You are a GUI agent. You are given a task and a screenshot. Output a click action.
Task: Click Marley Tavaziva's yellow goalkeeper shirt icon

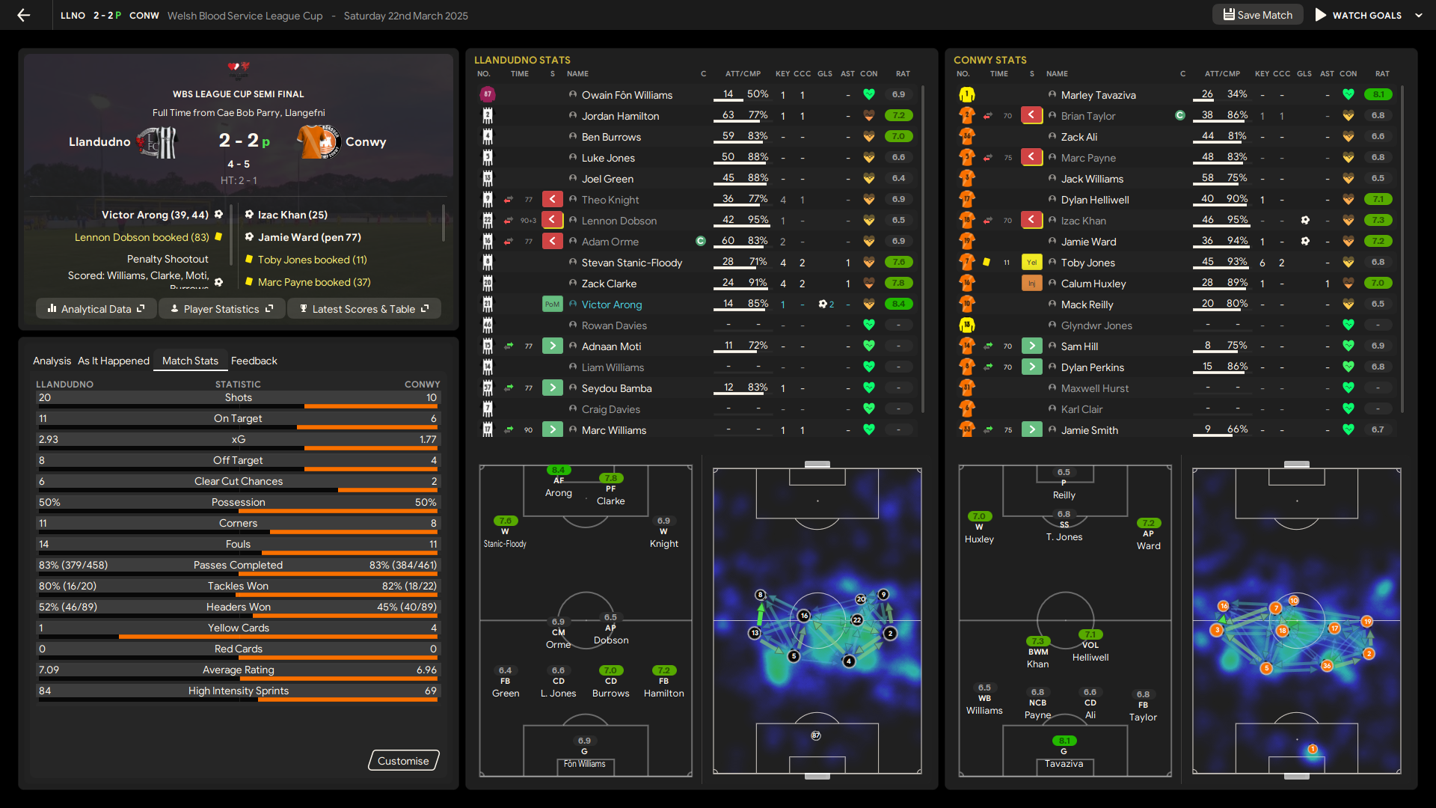(966, 95)
